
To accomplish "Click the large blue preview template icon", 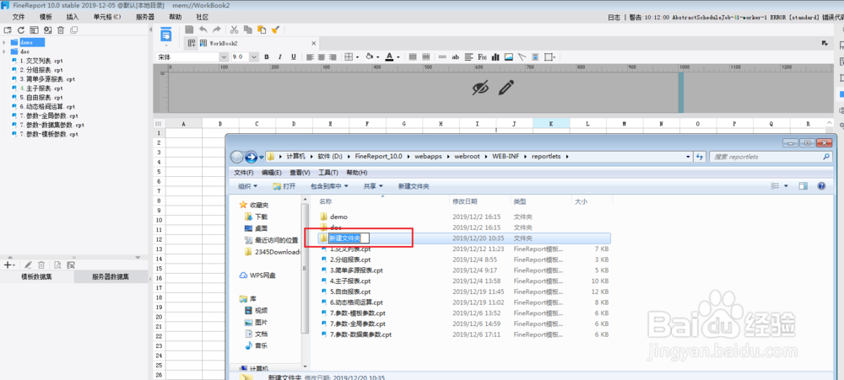I will (x=166, y=35).
